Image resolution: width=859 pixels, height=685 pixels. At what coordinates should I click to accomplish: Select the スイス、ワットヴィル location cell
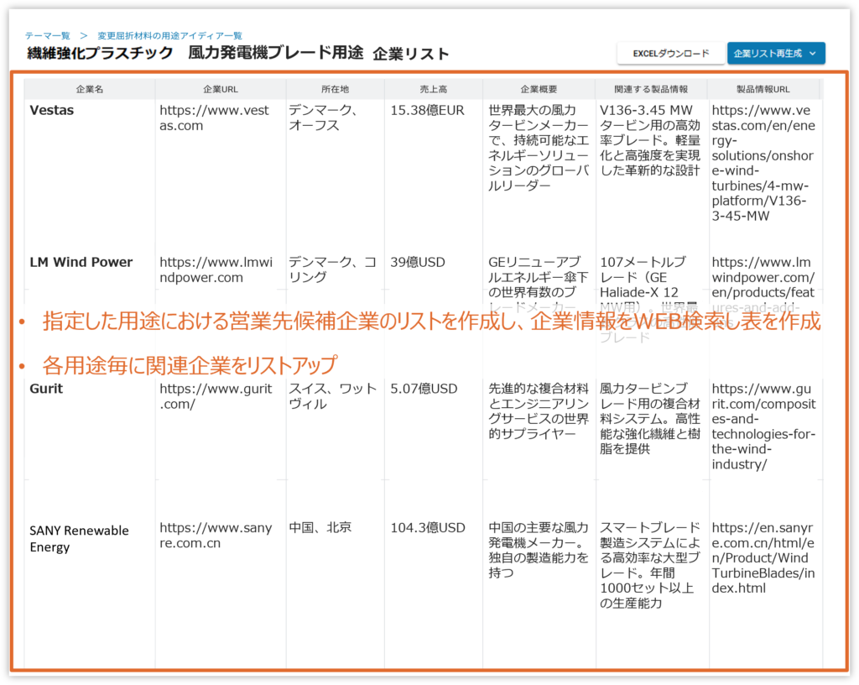coord(332,396)
